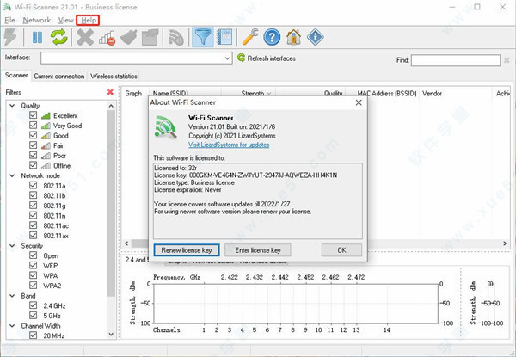Collapse the Security filter group

[x=10, y=245]
